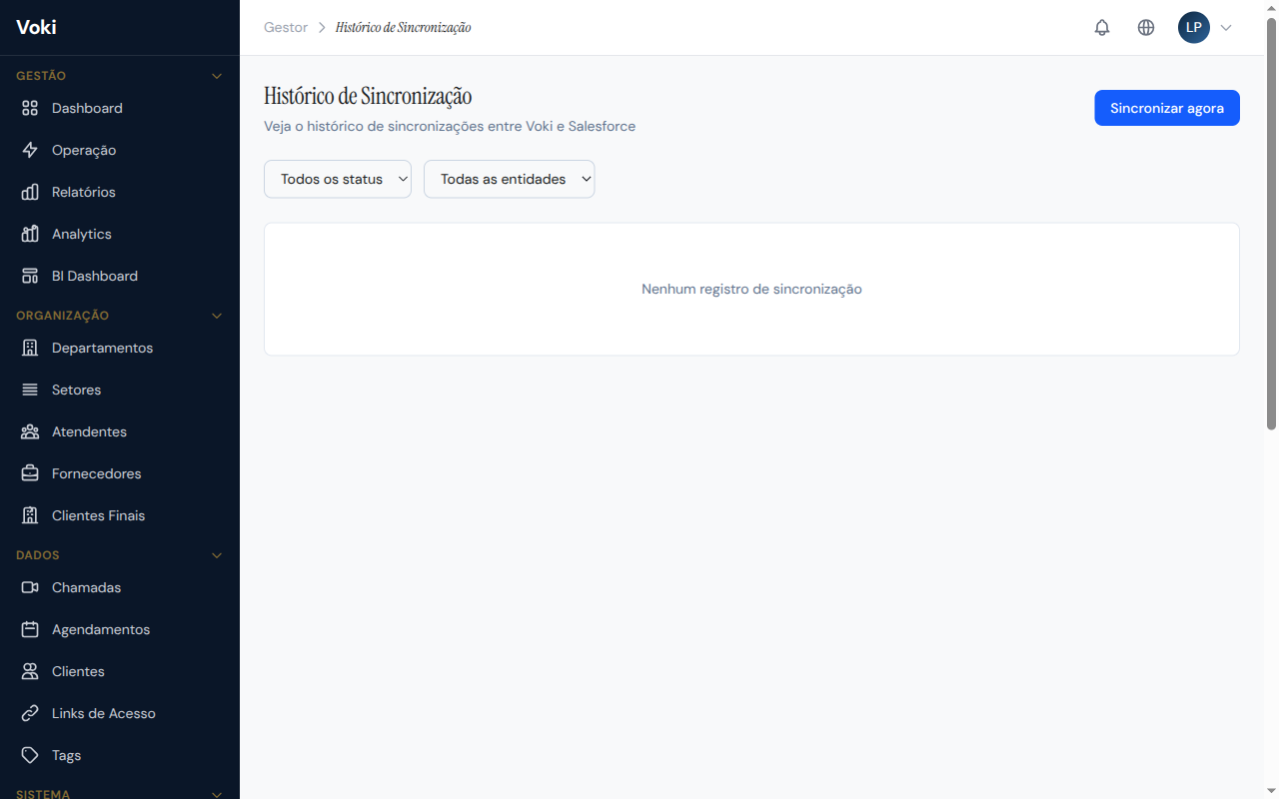Select the Operação lightning bolt icon

(30, 150)
